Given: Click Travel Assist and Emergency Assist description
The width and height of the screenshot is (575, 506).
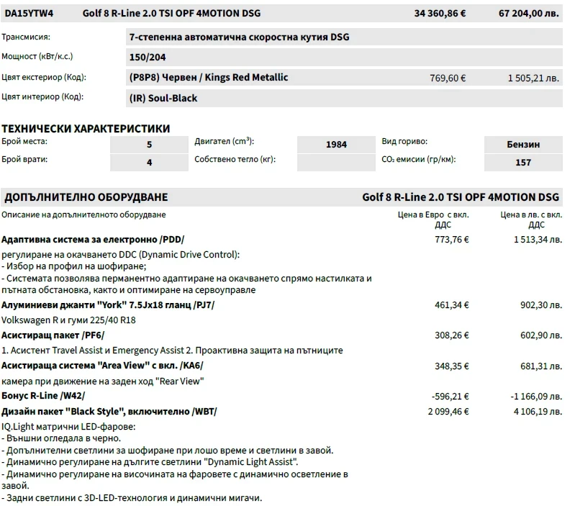Looking at the screenshot, I should [x=172, y=351].
